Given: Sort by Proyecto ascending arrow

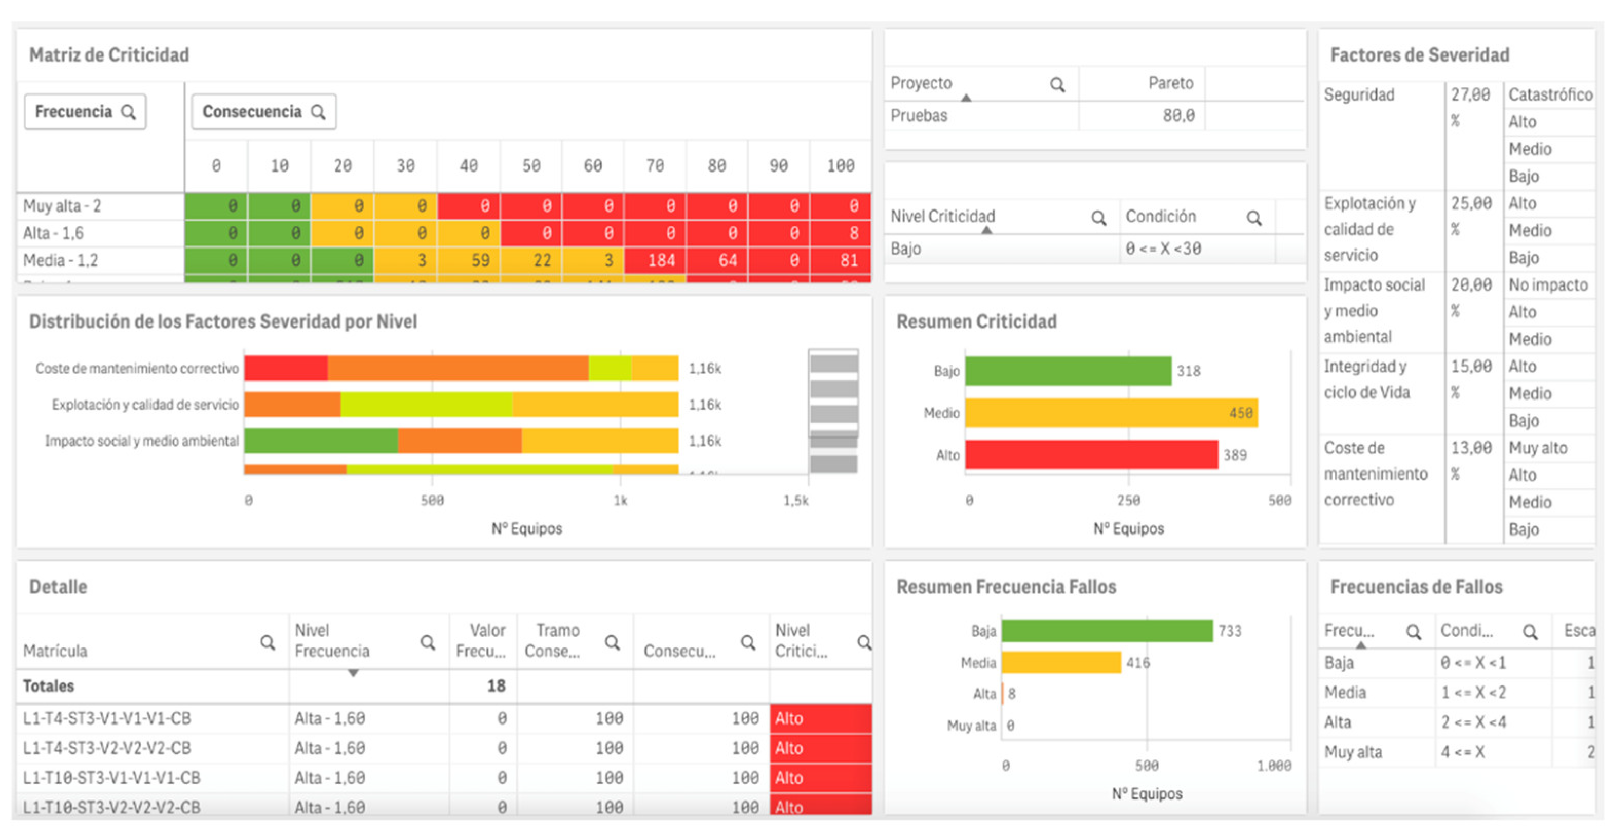Looking at the screenshot, I should [x=966, y=98].
